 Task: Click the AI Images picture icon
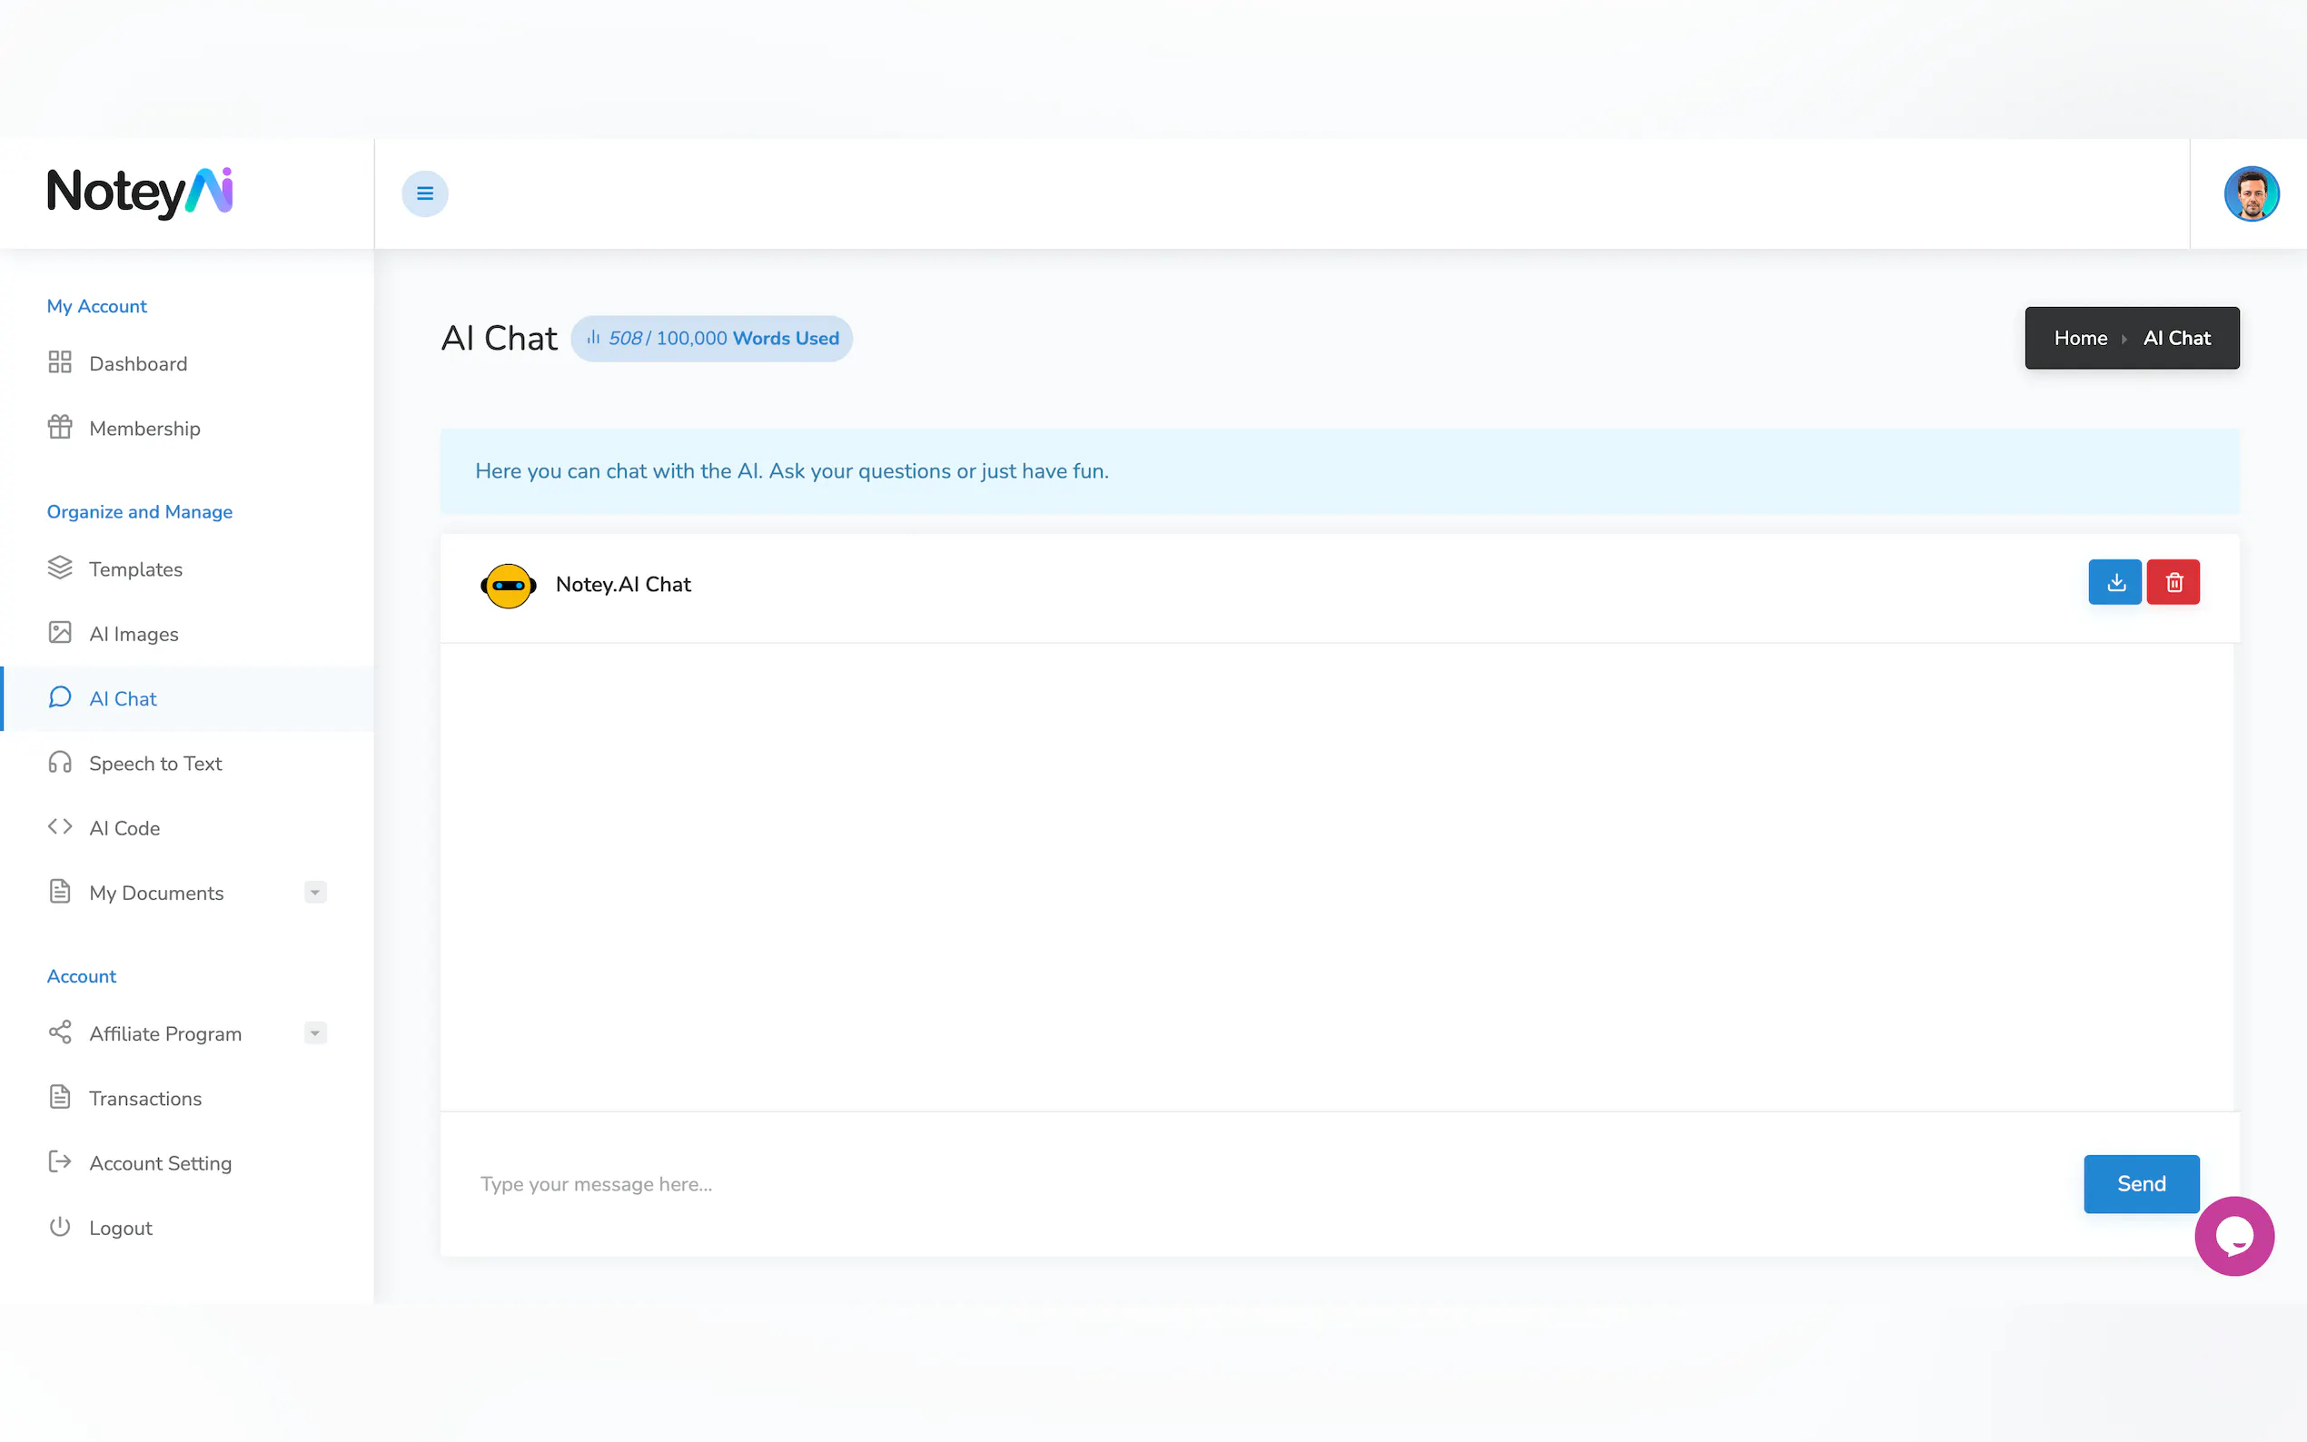point(60,633)
